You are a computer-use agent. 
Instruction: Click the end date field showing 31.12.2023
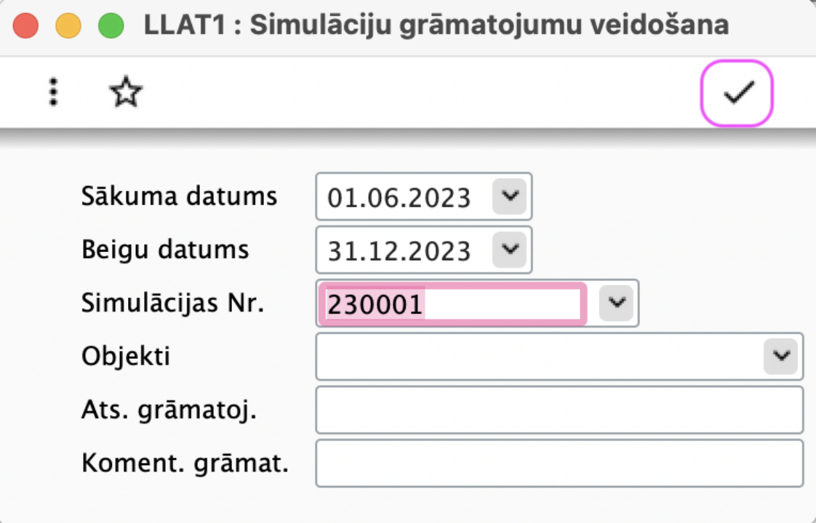point(404,250)
